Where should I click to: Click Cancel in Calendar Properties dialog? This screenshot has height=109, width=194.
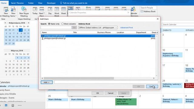(110, 93)
